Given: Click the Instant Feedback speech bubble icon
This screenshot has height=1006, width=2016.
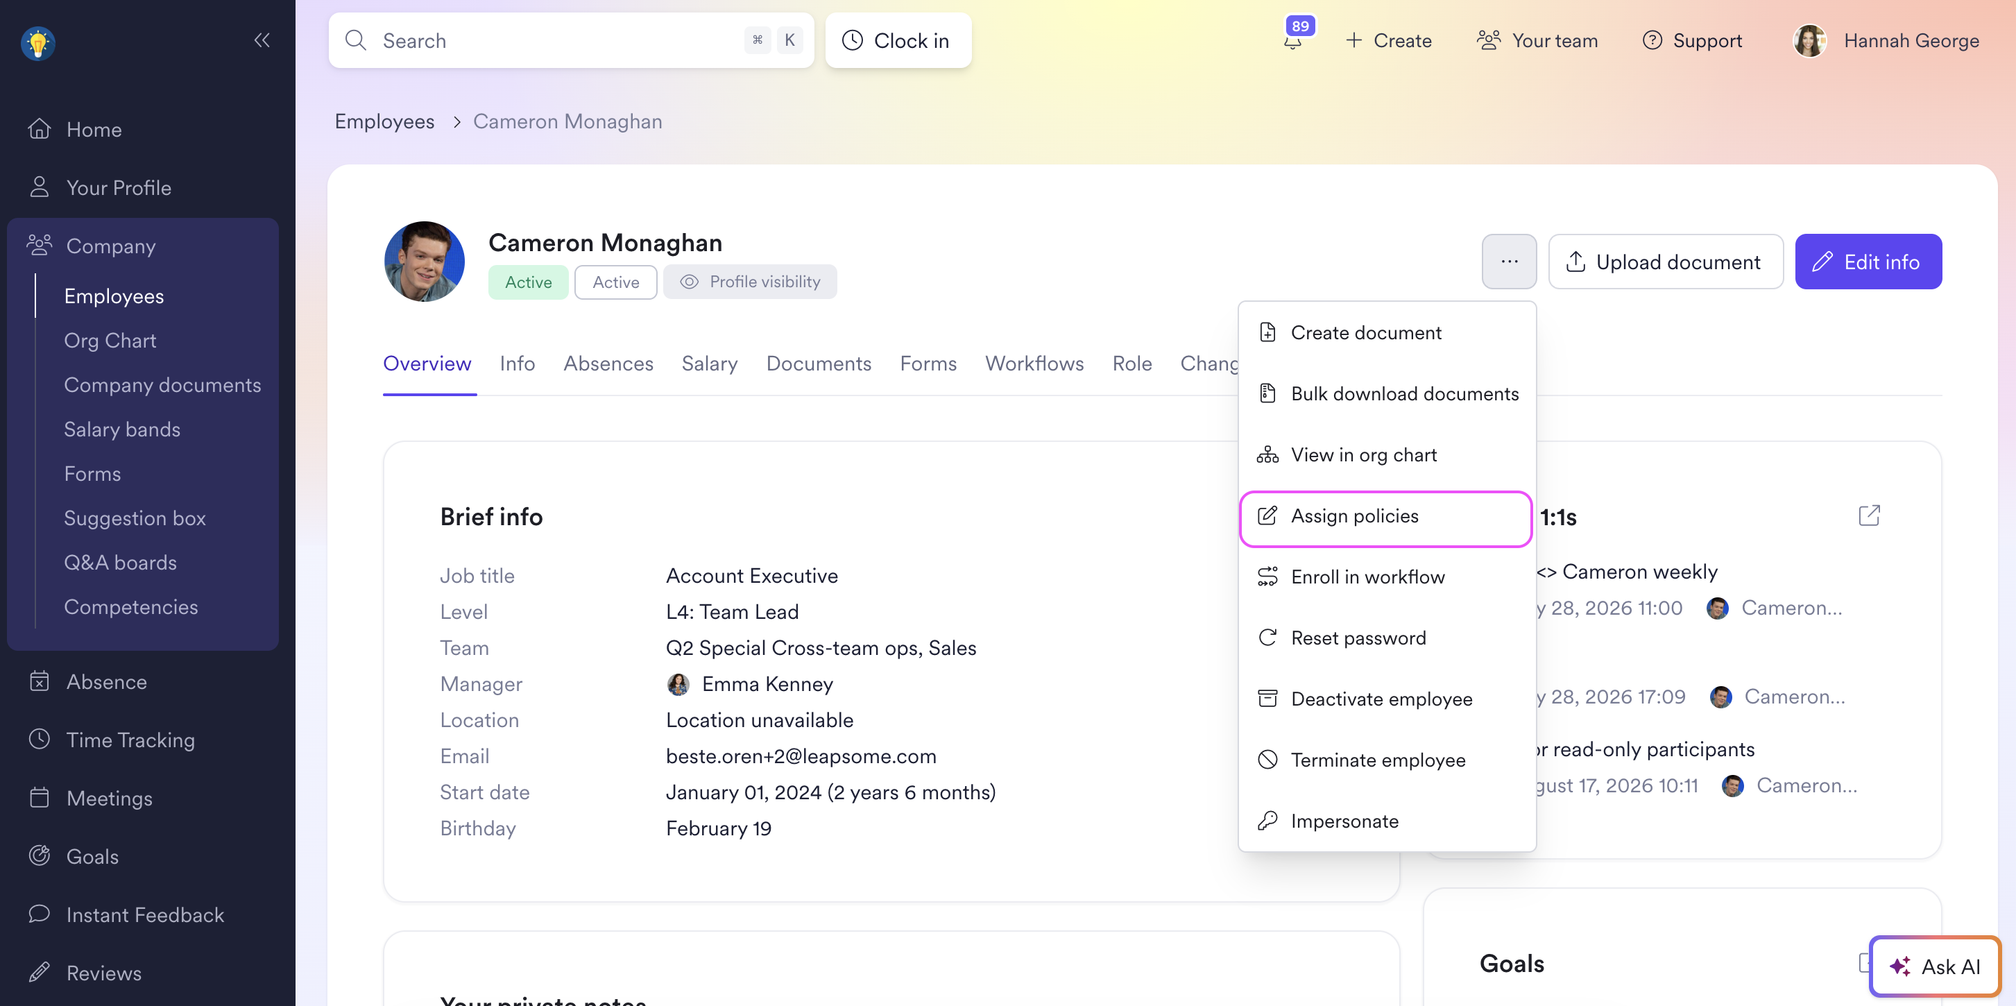Looking at the screenshot, I should [39, 914].
